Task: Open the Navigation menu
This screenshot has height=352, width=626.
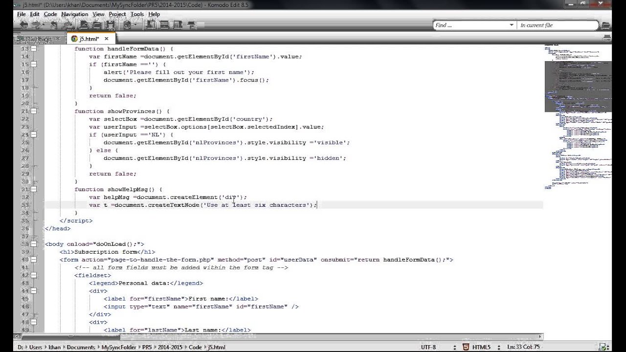Action: pyautogui.click(x=75, y=14)
